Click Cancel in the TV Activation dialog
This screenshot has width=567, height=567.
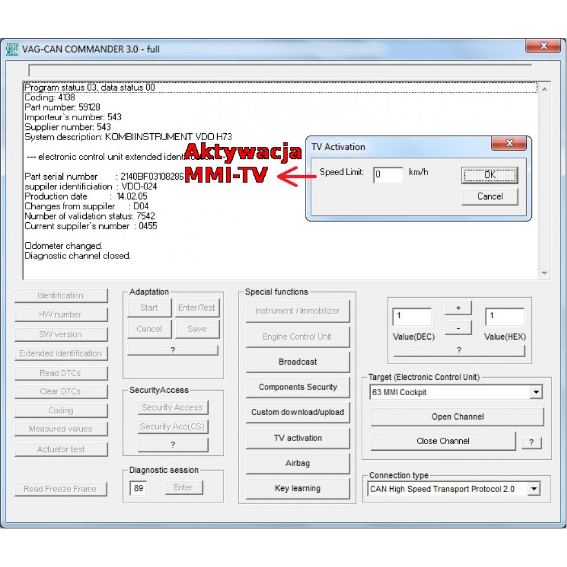click(490, 196)
